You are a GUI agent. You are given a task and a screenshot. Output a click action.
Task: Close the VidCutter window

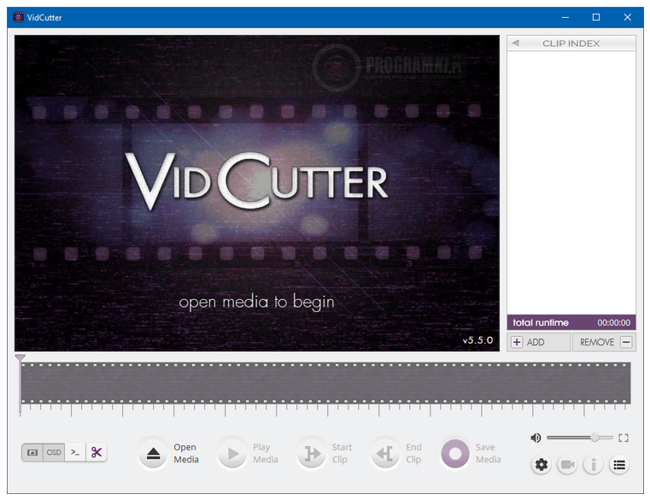point(627,17)
